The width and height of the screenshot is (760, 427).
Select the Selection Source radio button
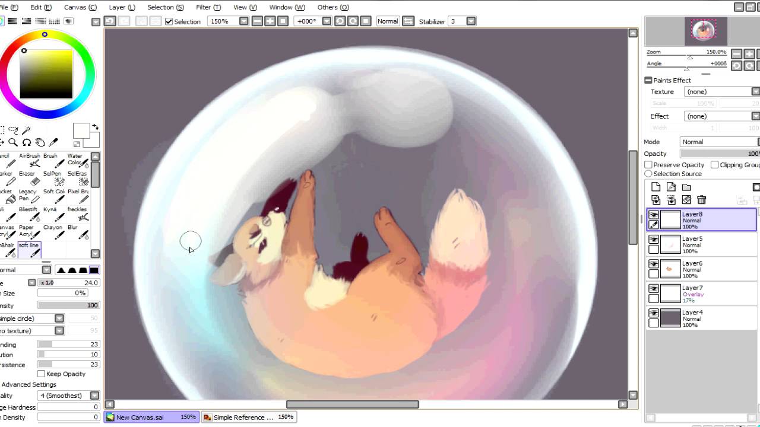click(648, 174)
